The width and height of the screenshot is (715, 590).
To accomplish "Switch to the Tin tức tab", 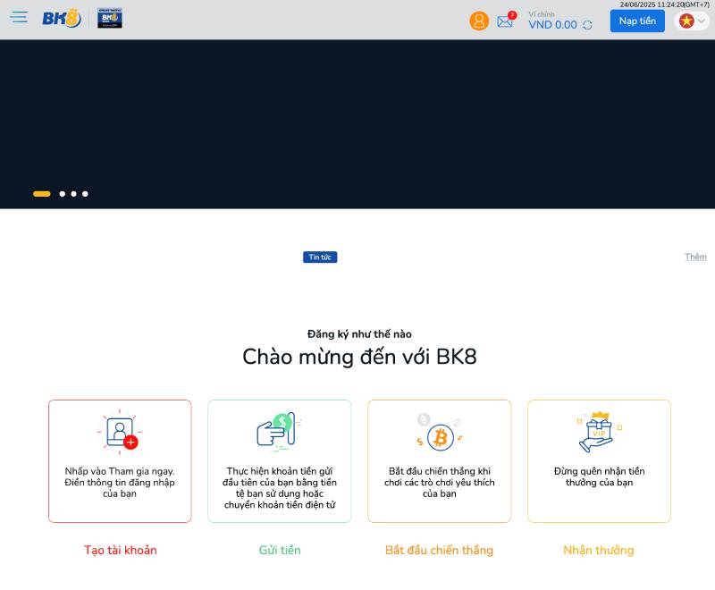I will [x=319, y=257].
